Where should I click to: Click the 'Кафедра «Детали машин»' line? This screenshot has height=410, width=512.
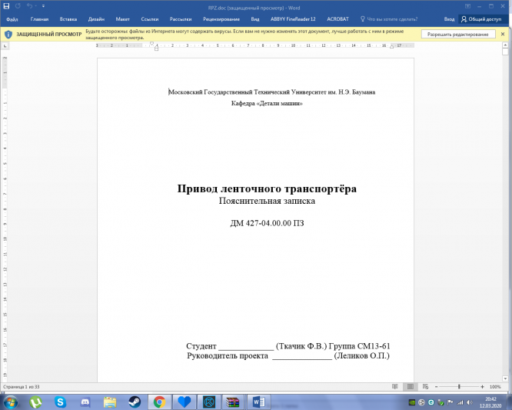click(x=267, y=103)
